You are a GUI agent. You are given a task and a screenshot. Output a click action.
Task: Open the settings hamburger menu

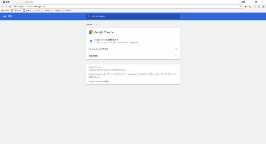5,16
